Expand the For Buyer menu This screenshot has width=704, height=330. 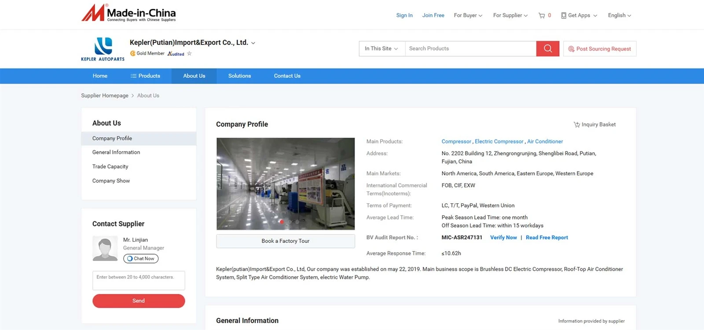click(468, 15)
